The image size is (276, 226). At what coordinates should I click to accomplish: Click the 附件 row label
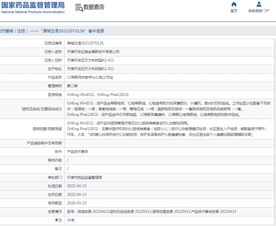click(x=58, y=152)
